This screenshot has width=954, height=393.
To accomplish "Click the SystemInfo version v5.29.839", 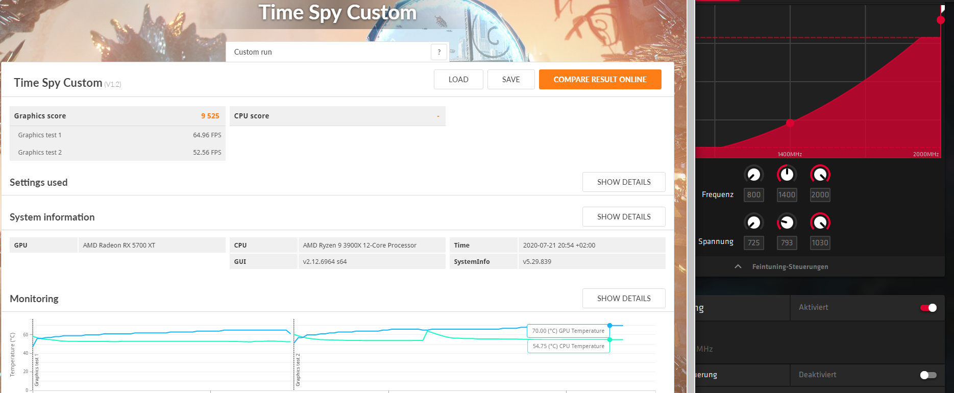I will (x=537, y=262).
